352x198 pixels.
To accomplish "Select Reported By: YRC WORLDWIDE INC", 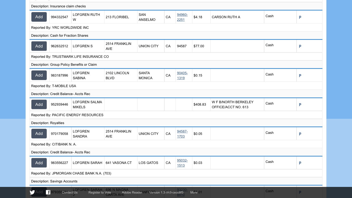I will coord(60,28).
